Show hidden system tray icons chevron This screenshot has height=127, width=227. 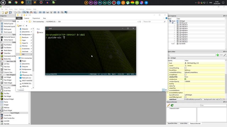(x=196, y=2)
